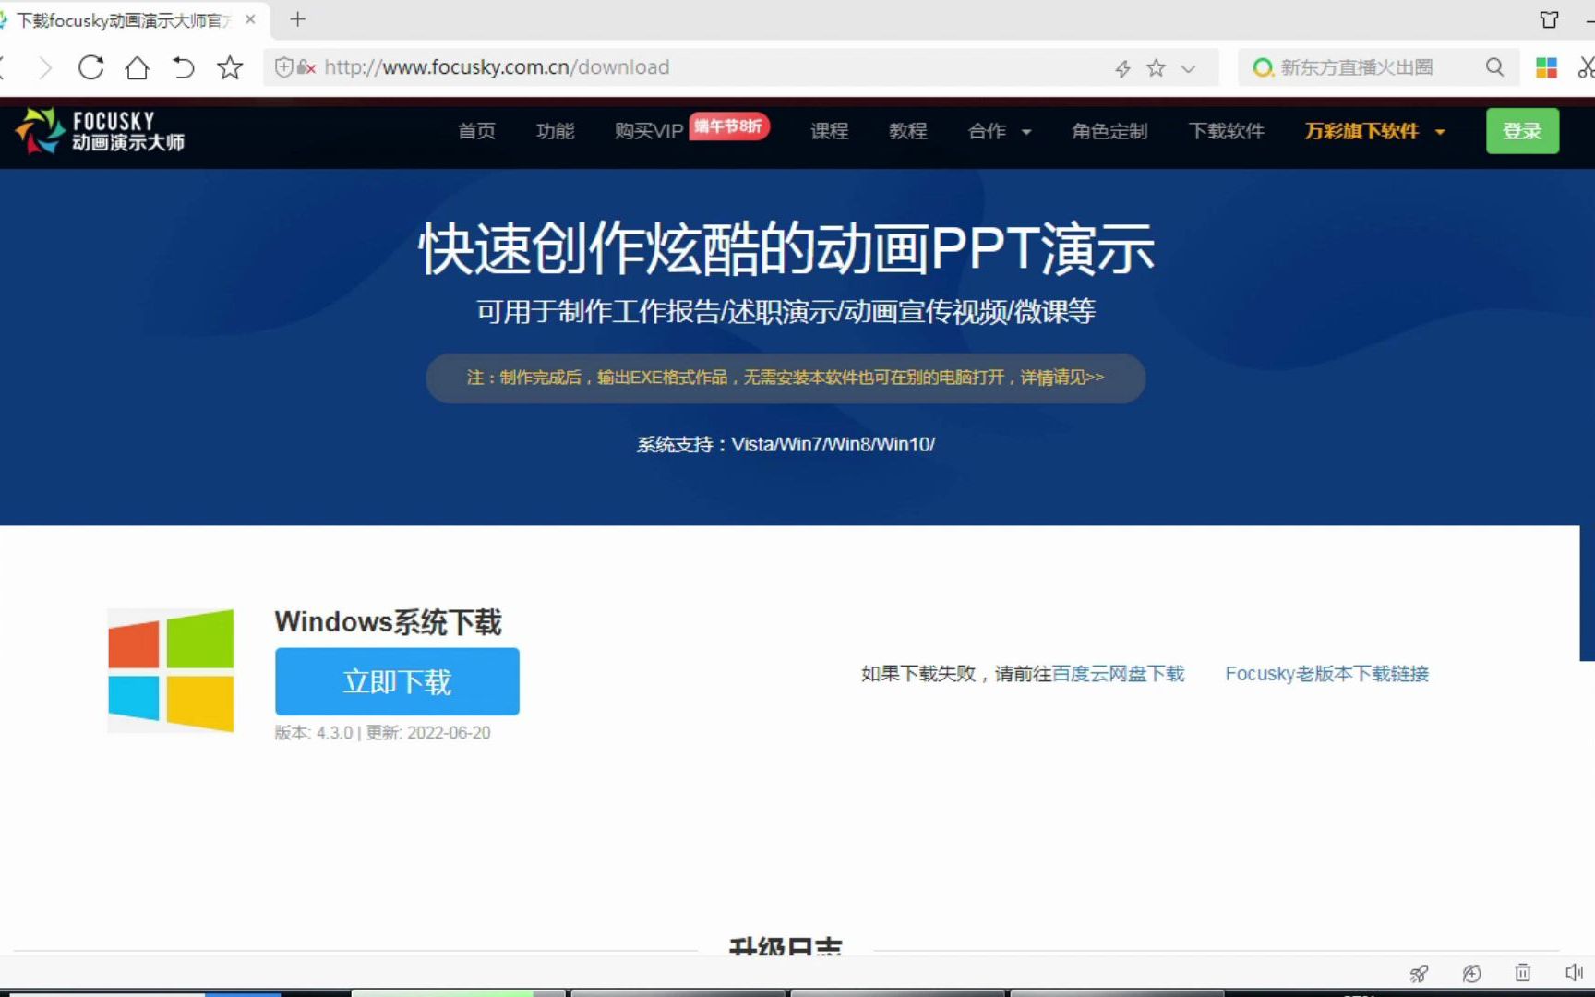
Task: Open the 课程 navigation item
Action: point(829,131)
